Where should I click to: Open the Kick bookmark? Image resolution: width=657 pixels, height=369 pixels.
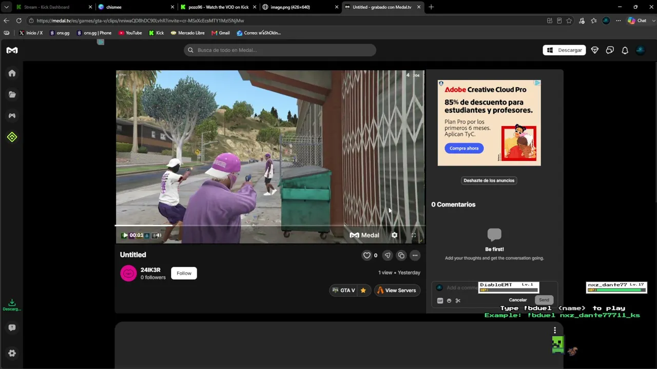coord(157,33)
